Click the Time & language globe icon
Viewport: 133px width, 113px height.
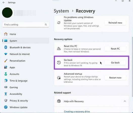pyautogui.click(x=6, y=80)
